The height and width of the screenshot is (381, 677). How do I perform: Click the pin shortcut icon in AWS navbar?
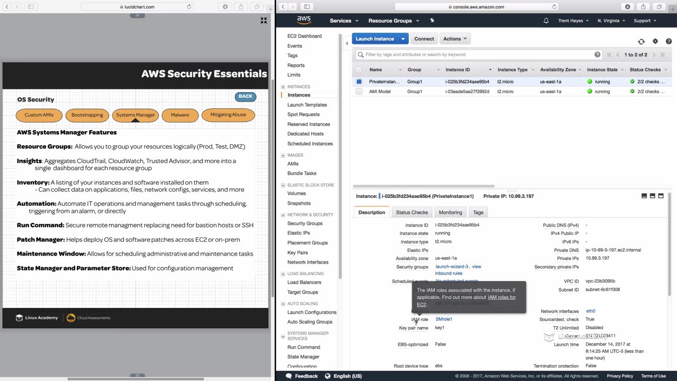coord(432,21)
